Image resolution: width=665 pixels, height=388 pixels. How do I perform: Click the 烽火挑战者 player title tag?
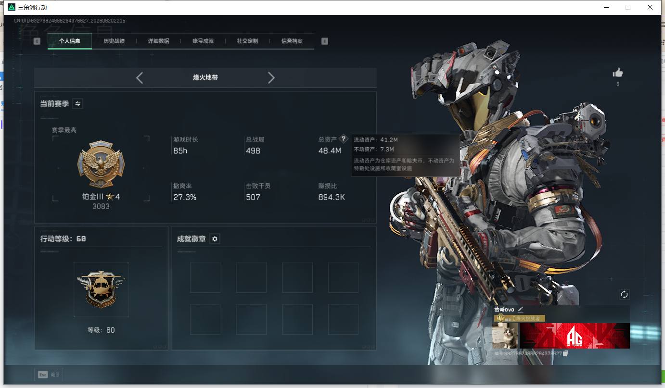coord(519,318)
